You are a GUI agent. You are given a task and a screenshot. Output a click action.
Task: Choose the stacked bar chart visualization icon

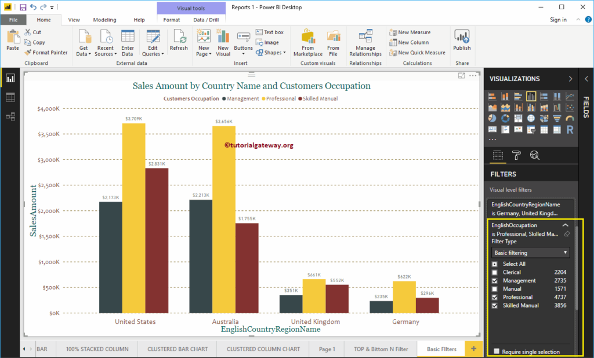pyautogui.click(x=492, y=96)
